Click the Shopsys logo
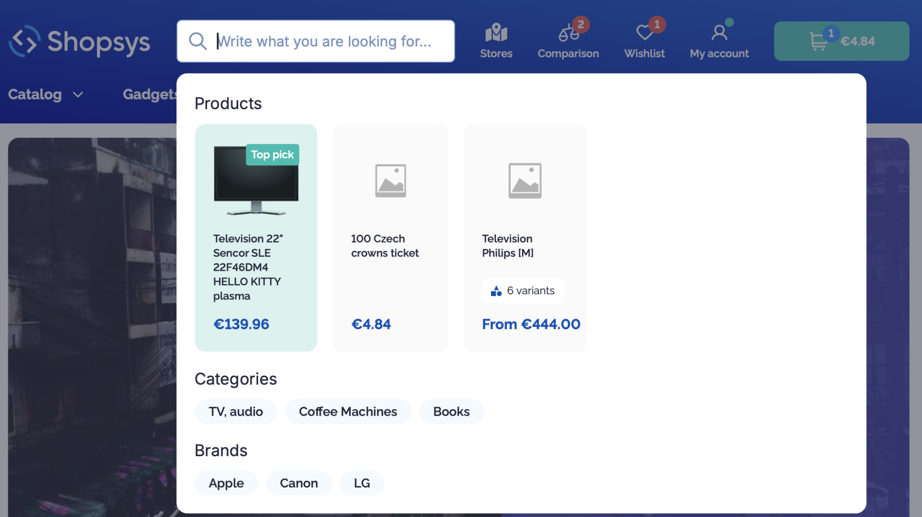 coord(79,41)
